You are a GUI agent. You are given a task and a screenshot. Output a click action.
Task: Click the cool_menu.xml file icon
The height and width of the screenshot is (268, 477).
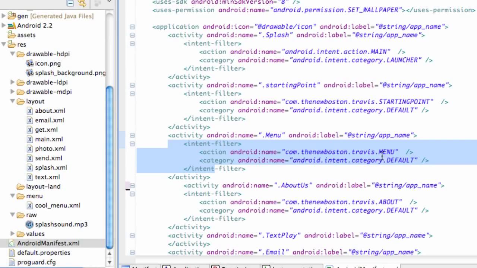click(30, 205)
